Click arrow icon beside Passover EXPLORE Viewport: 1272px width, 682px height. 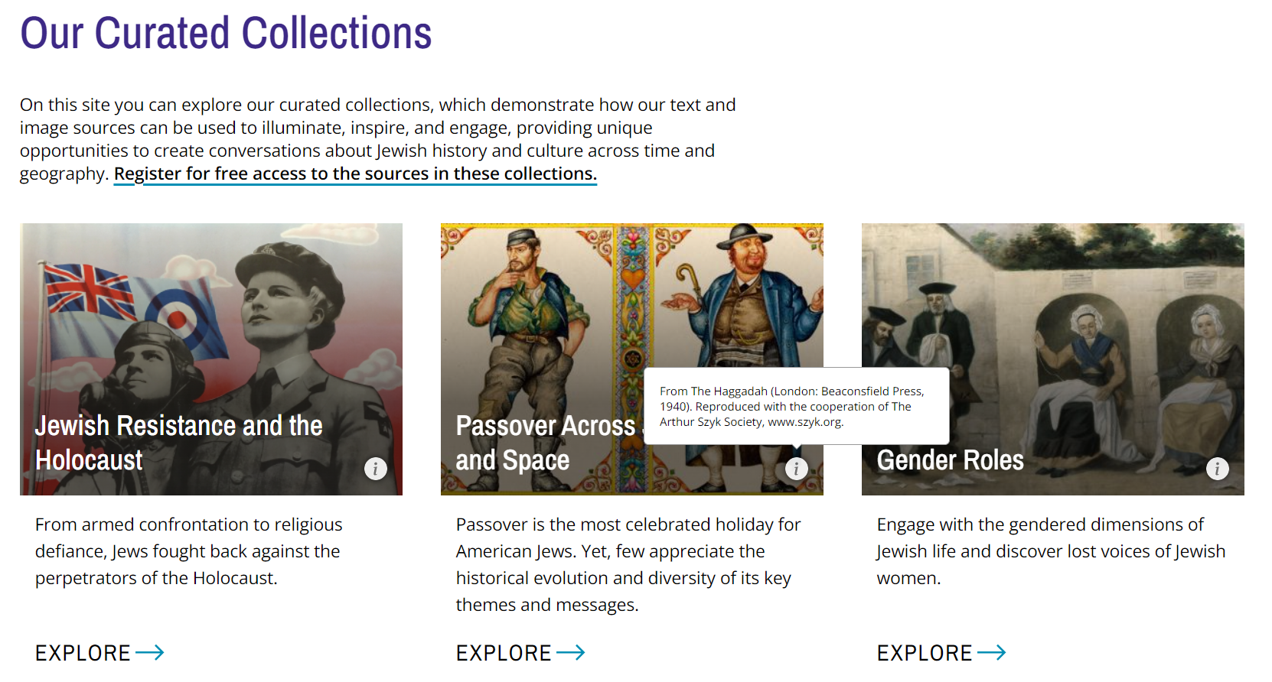tap(571, 652)
